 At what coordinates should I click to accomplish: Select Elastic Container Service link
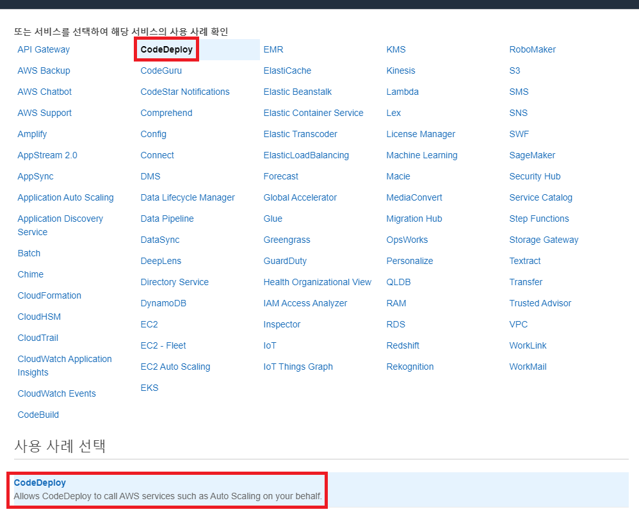click(313, 113)
